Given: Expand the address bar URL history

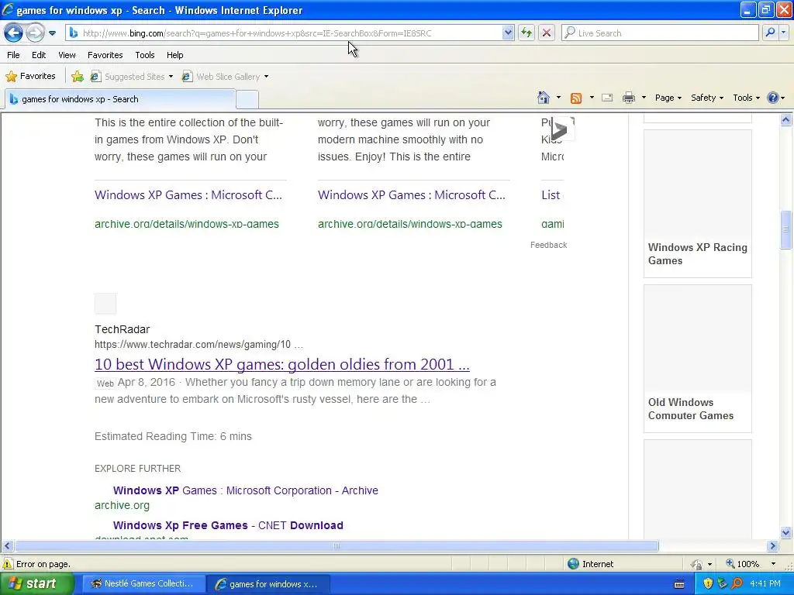Looking at the screenshot, I should (x=508, y=33).
